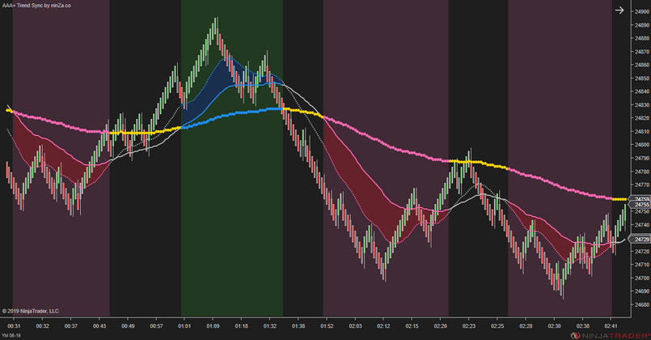This screenshot has height=340, width=651.
Task: Select the 24729 price marker on axis
Action: point(640,240)
